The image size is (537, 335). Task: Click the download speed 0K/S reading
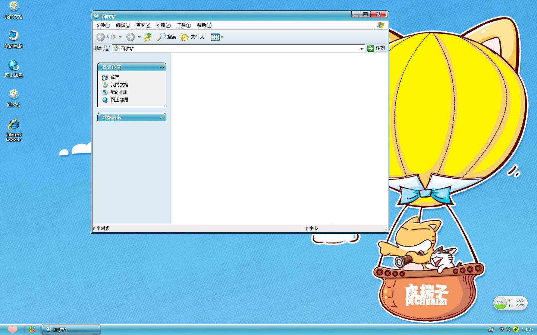[520, 306]
